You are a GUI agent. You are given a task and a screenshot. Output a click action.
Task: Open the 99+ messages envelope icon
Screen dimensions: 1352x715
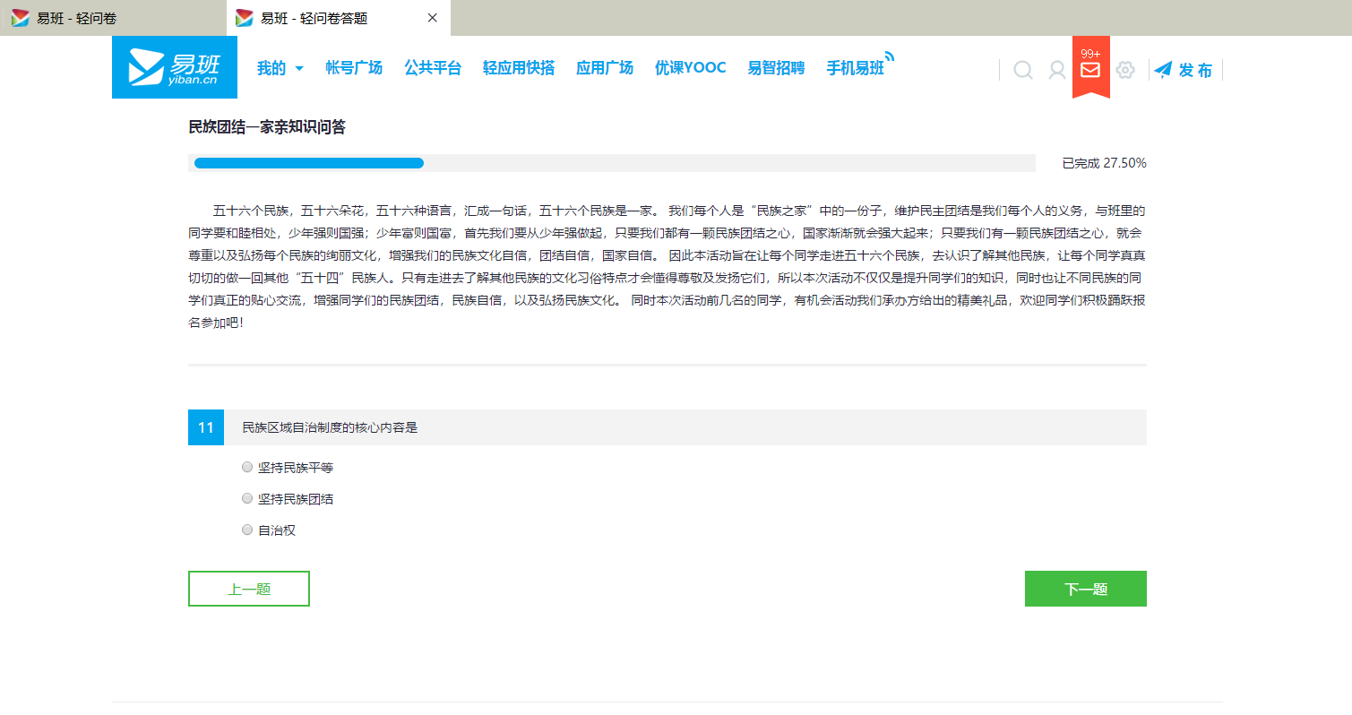tap(1090, 69)
